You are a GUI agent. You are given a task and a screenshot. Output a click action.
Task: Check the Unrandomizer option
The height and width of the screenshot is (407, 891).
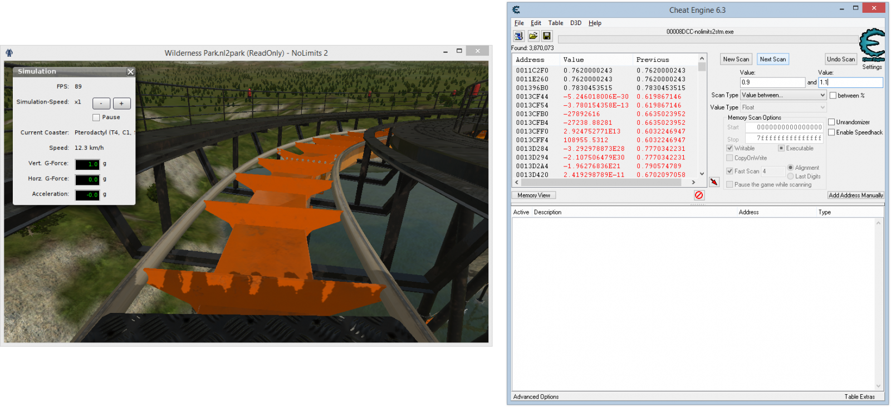(x=831, y=122)
